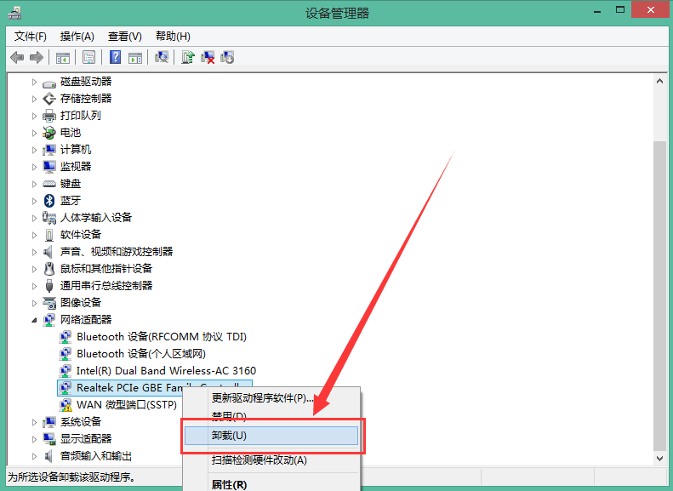The height and width of the screenshot is (491, 673).
Task: Collapse the 网络适配器 network adapters node
Action: pyautogui.click(x=35, y=320)
